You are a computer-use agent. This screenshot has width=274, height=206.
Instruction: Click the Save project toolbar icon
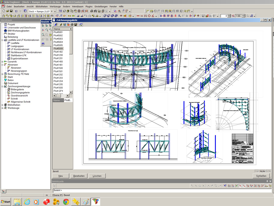[11, 11]
